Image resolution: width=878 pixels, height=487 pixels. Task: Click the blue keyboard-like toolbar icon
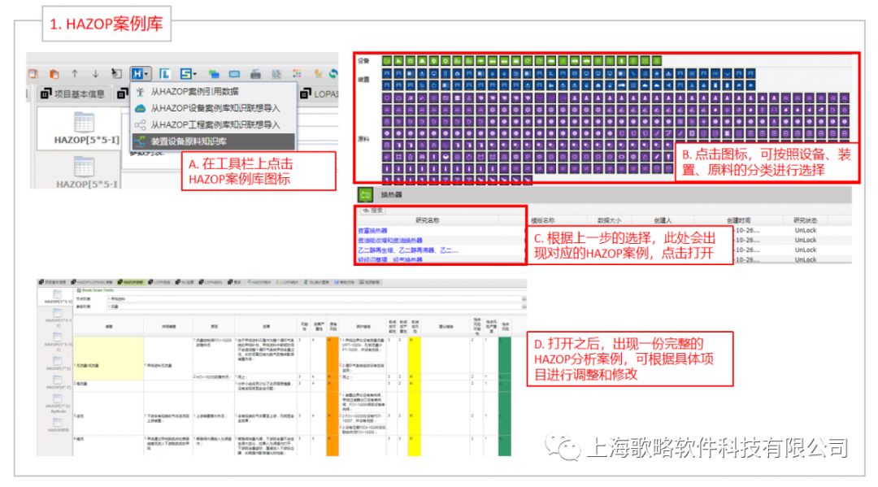[234, 73]
